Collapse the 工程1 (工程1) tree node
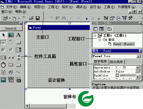 [x=95, y=36]
